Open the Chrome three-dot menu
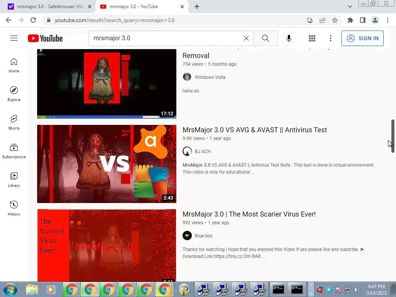 point(387,20)
